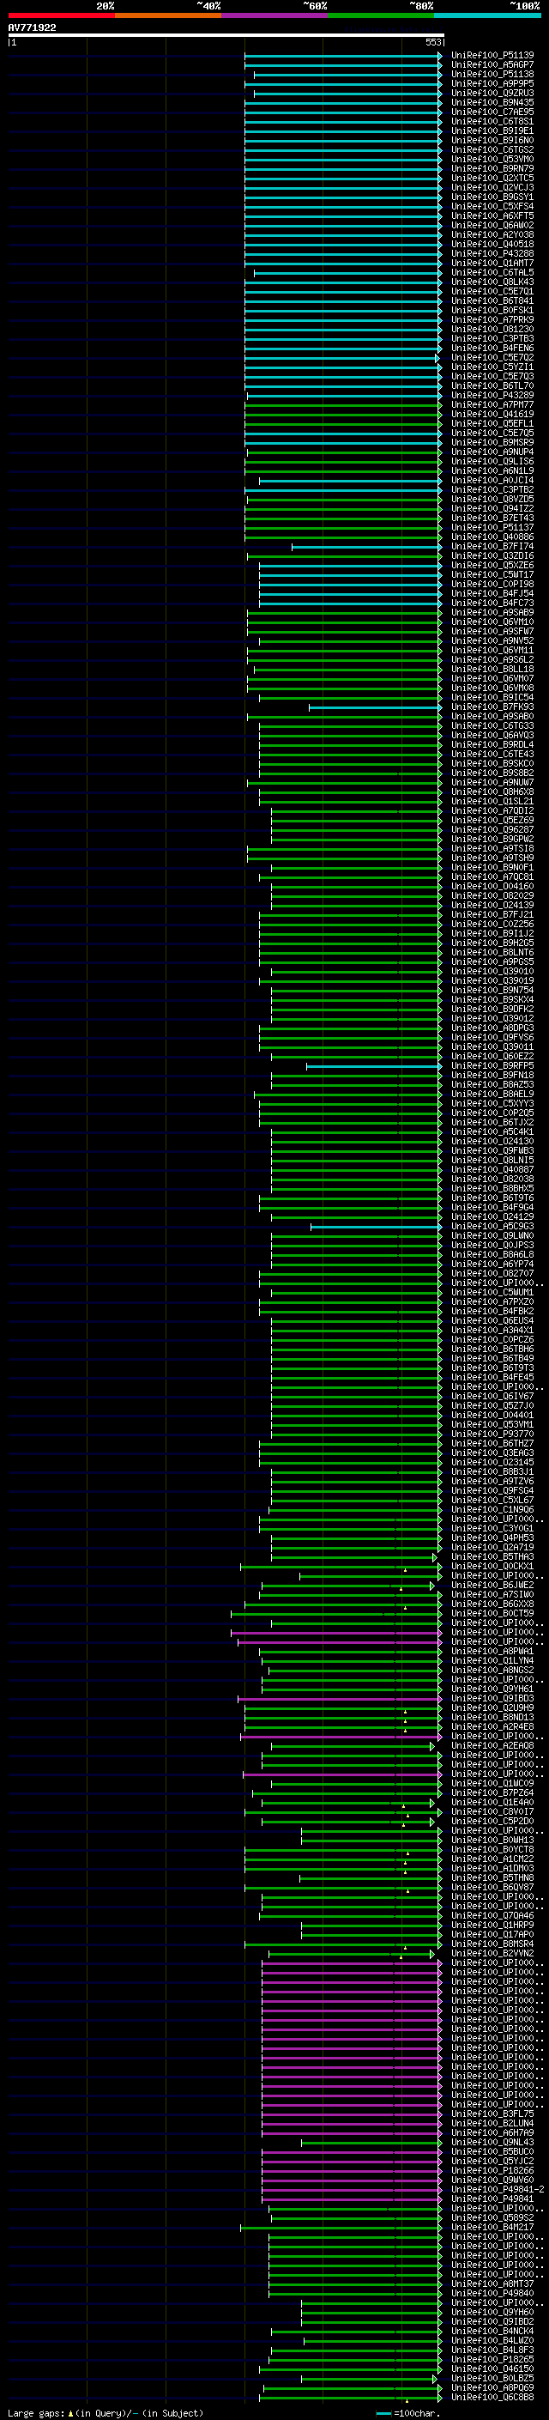
Task: Click the UniRef100_A7QDI2 entry
Action: pyautogui.click(x=492, y=810)
